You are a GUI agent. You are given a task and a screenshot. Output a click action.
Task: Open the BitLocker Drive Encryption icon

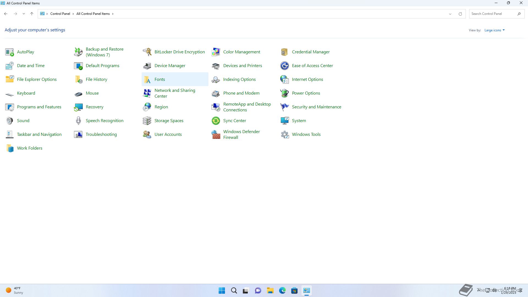click(147, 52)
